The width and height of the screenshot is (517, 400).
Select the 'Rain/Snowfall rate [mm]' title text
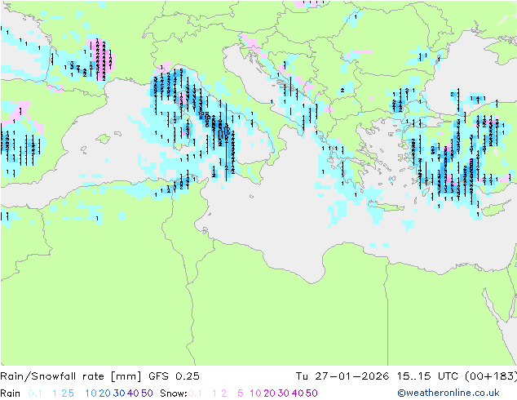71,376
